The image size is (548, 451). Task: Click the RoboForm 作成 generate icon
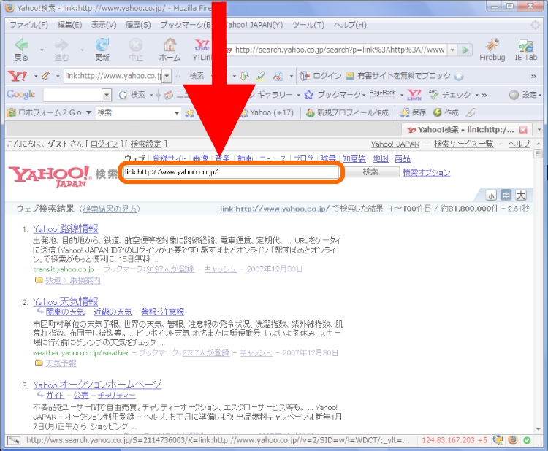pyautogui.click(x=437, y=112)
